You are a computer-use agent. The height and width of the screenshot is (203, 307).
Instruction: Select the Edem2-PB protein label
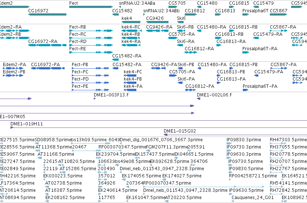pyautogui.click(x=14, y=72)
